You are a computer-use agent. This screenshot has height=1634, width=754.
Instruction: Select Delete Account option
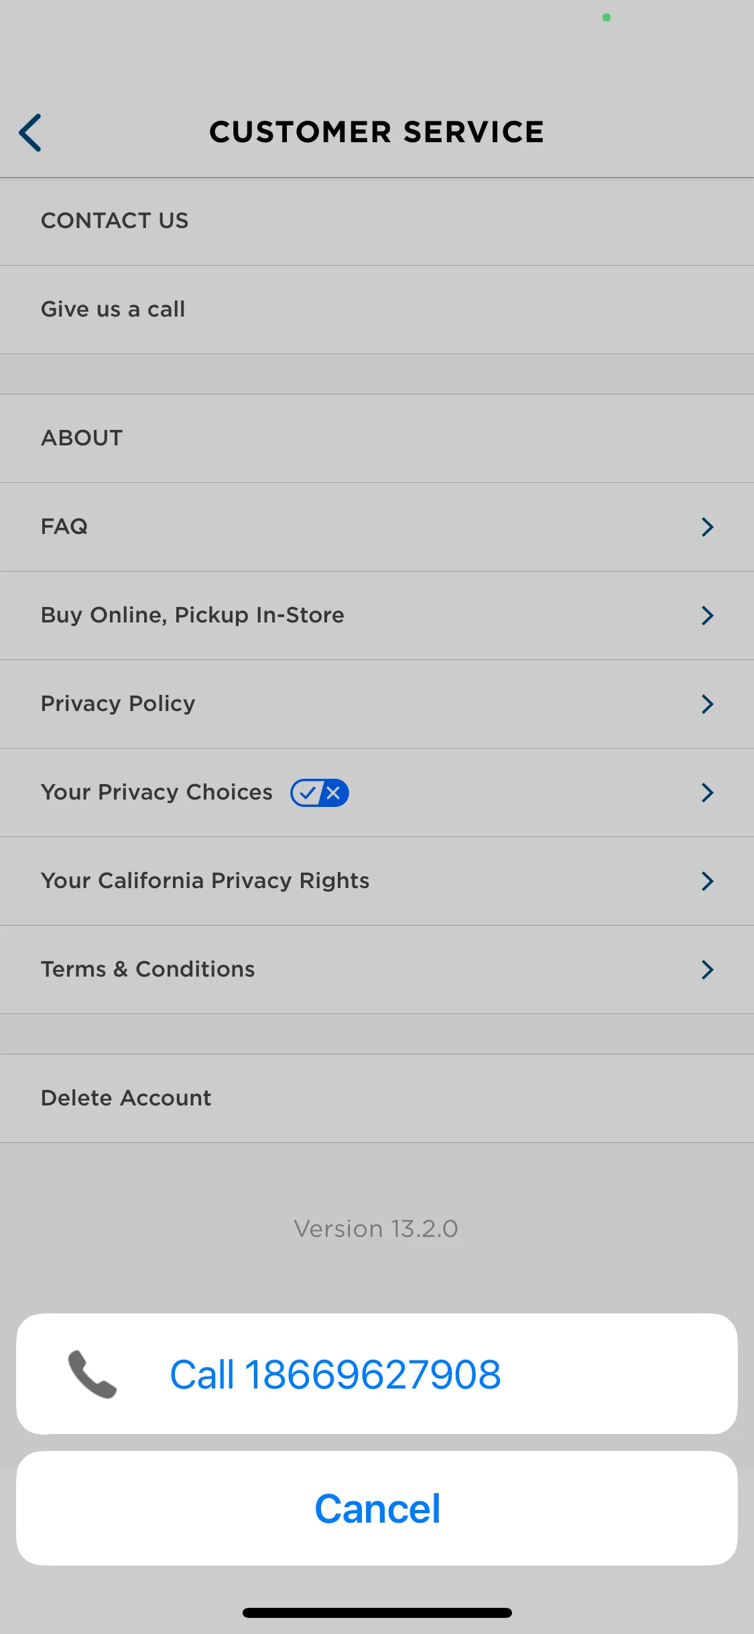377,1098
